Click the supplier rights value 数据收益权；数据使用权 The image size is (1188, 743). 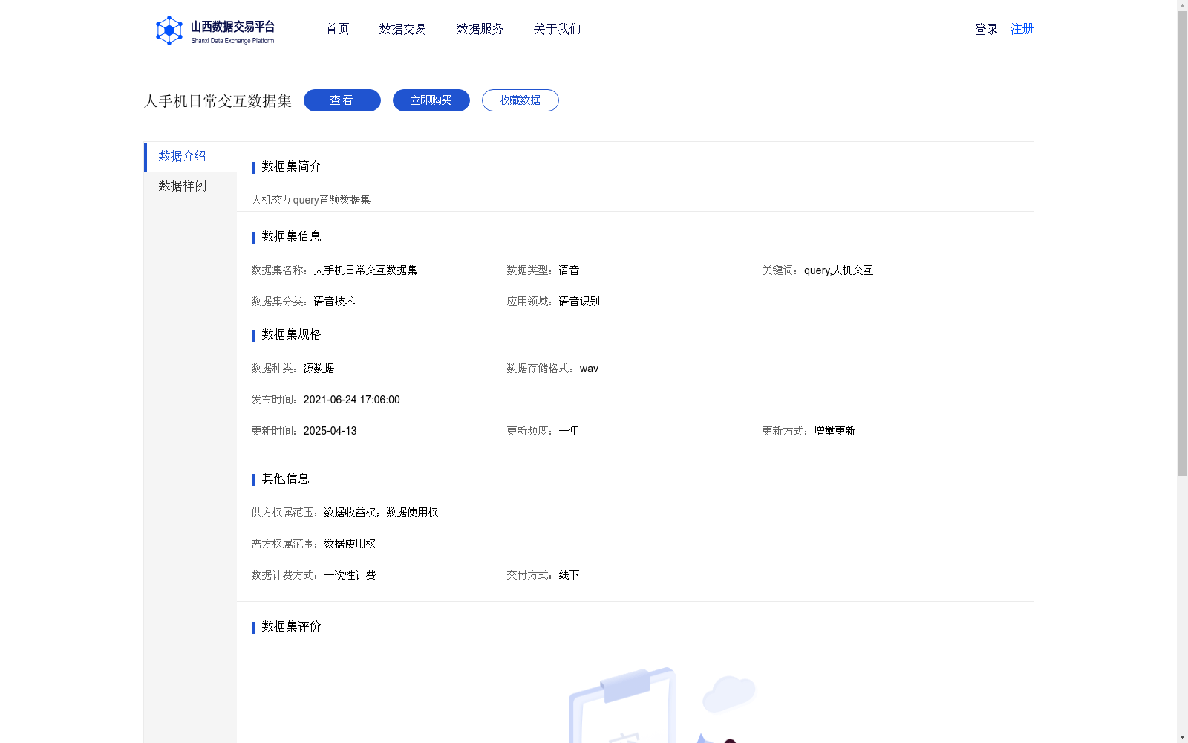(x=381, y=513)
